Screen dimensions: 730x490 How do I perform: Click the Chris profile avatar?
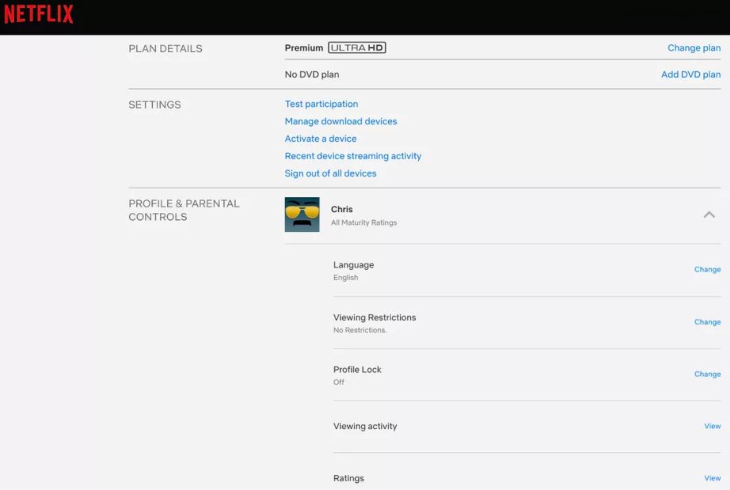(x=302, y=215)
